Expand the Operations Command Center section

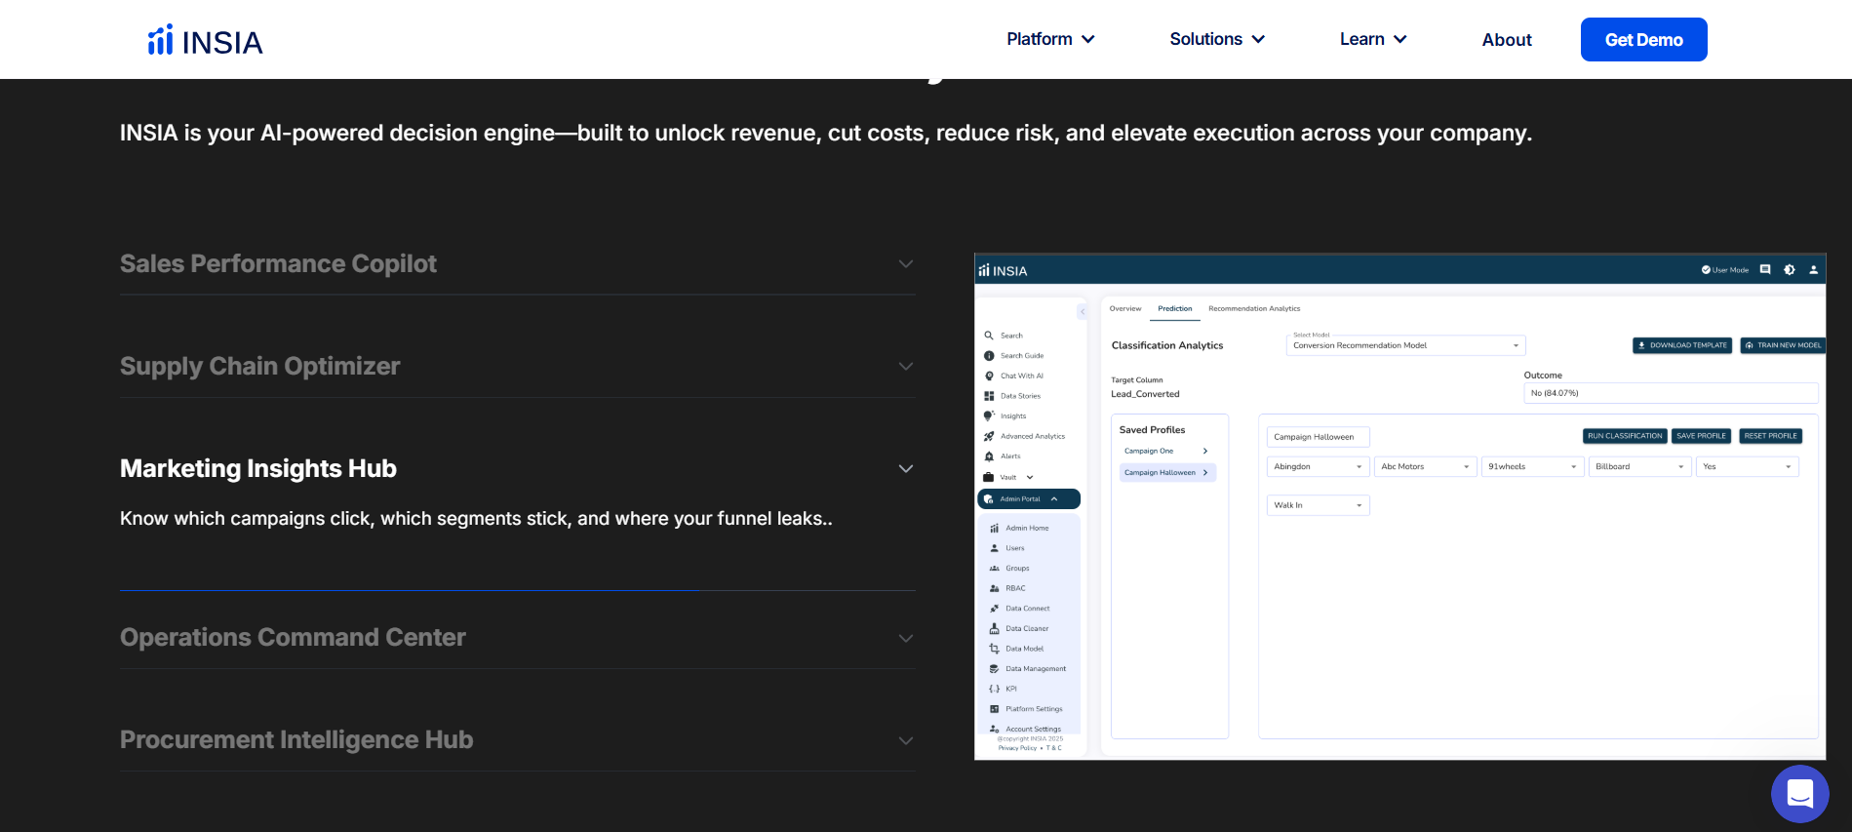517,638
